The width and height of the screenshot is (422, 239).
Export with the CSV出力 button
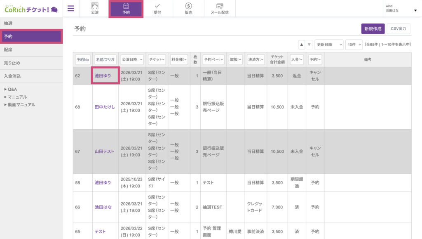click(398, 28)
